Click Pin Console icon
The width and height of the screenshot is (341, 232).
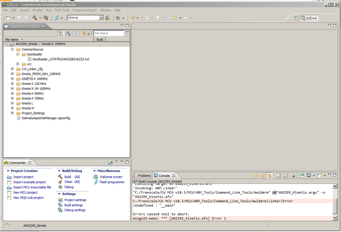click(x=302, y=175)
